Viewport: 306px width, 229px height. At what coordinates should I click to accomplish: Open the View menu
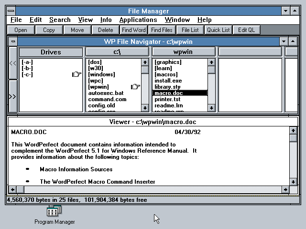(85, 20)
